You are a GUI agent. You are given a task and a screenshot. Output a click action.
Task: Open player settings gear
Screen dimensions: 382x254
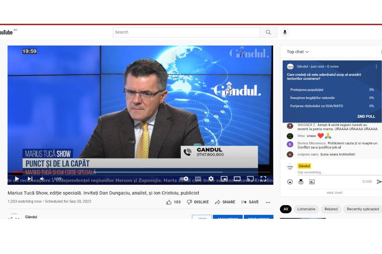pos(211,179)
